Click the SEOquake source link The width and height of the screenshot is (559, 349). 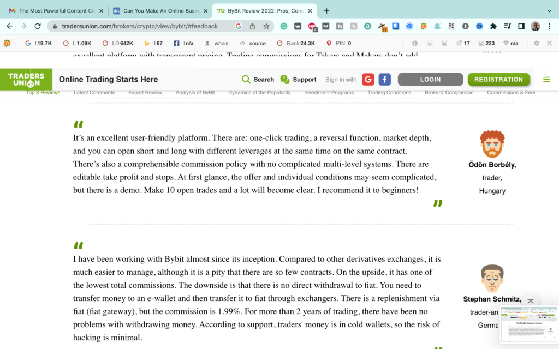click(x=253, y=43)
